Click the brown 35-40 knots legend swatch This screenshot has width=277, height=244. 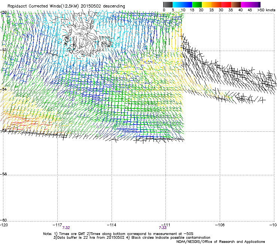pos(236,5)
